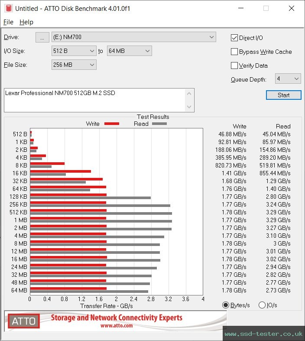Click the 512 KB row label in chart
Screen dimensions: 305x341
[x=18, y=212]
